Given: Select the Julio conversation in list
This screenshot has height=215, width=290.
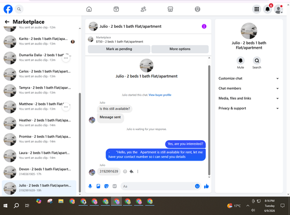Looking at the screenshot, I should (x=39, y=188).
